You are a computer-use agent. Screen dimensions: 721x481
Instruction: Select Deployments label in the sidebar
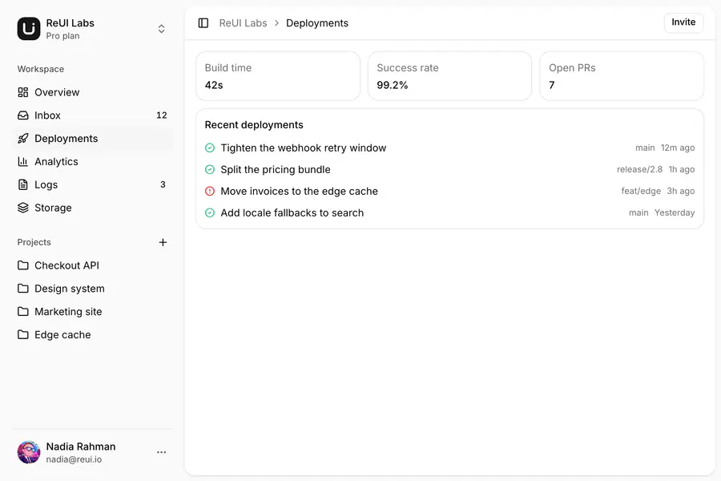tap(66, 139)
